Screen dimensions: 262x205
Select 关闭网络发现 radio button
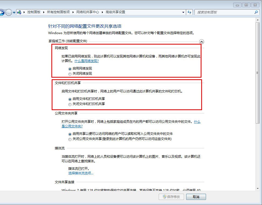point(70,74)
